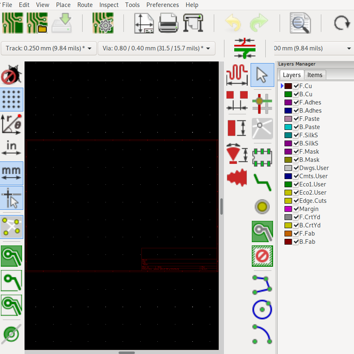Toggle F.SilkS layer checkbox
354x354 pixels.
point(296,135)
